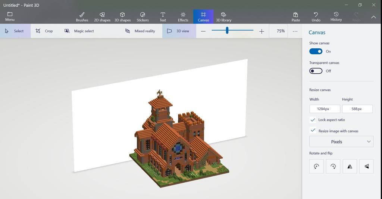Screen dimensions: 382x199
Task: Click the zoom slider handle
Action: [227, 31]
